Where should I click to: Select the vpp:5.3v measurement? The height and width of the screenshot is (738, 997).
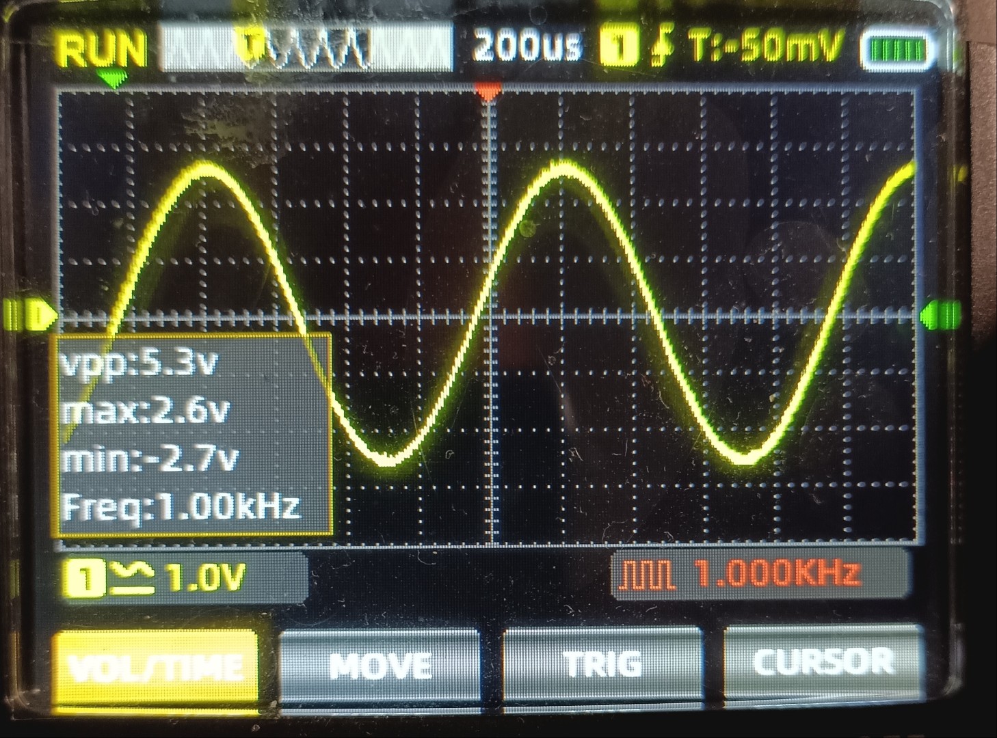click(139, 364)
